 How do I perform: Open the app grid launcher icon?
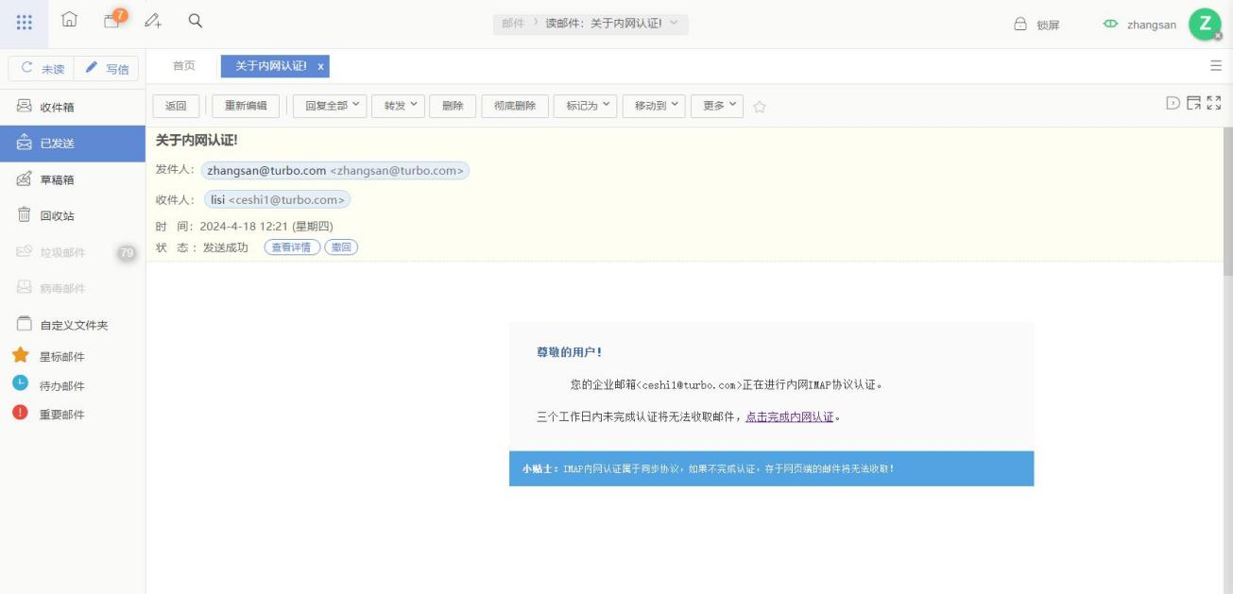25,23
